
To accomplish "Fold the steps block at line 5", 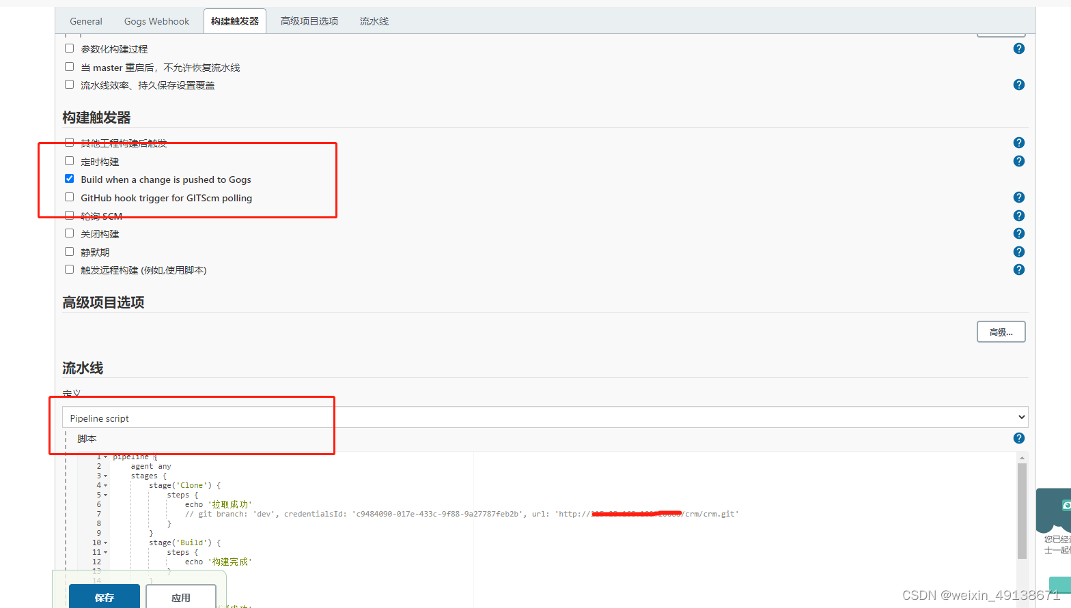I will pyautogui.click(x=105, y=495).
